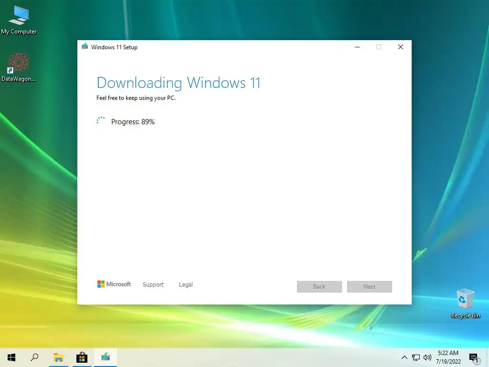
Task: Open the Legal link
Action: 186,285
